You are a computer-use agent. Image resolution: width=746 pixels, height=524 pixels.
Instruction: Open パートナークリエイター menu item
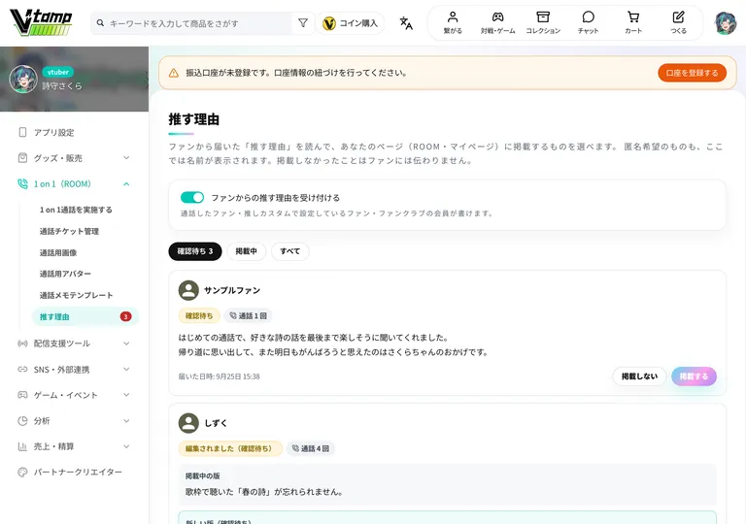(74, 473)
